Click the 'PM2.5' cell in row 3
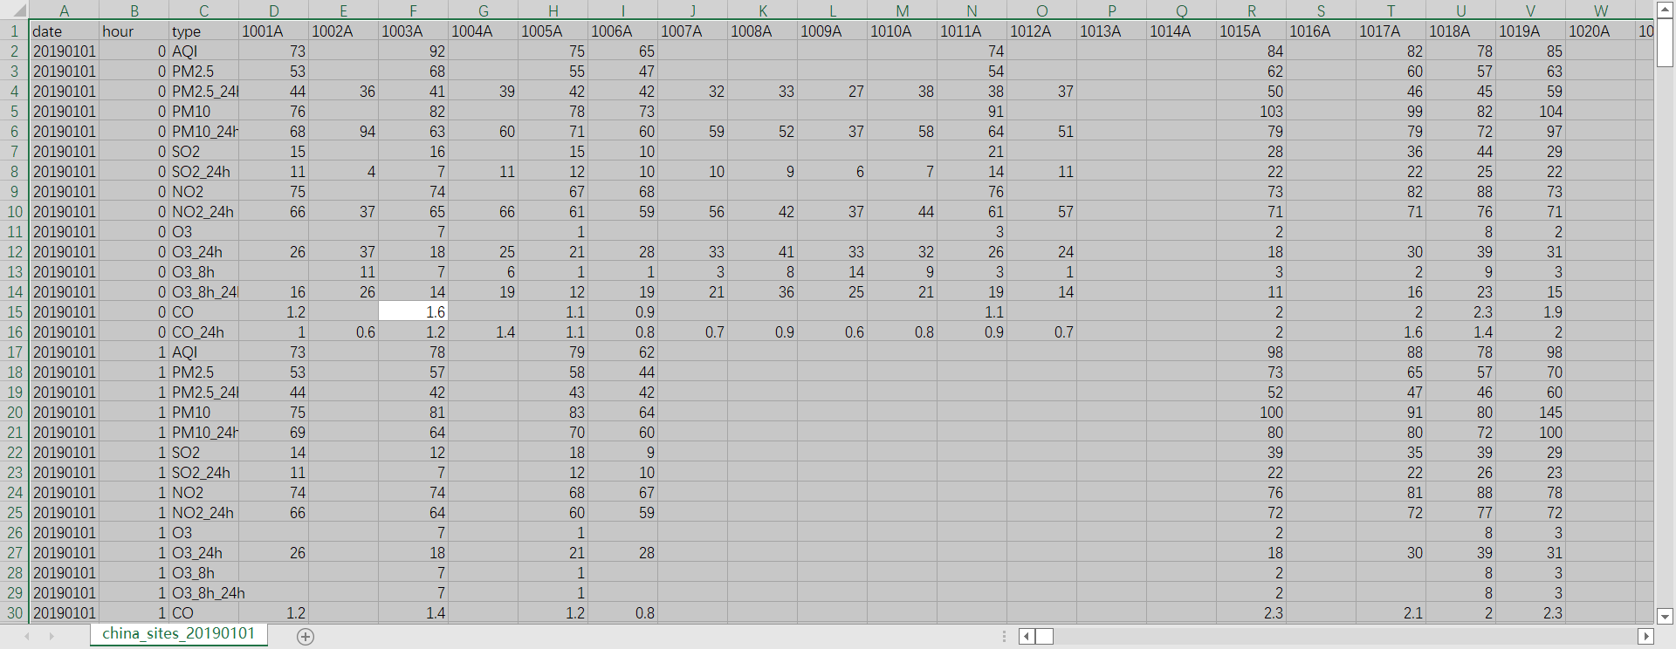 coord(204,71)
